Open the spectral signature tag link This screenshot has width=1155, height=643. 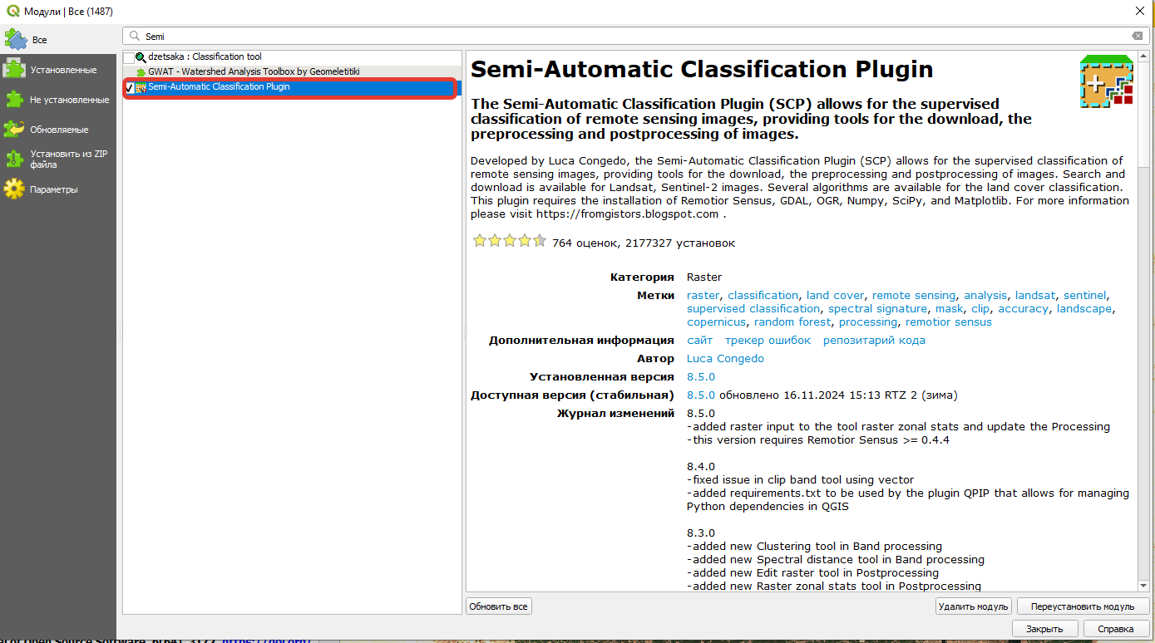[878, 308]
